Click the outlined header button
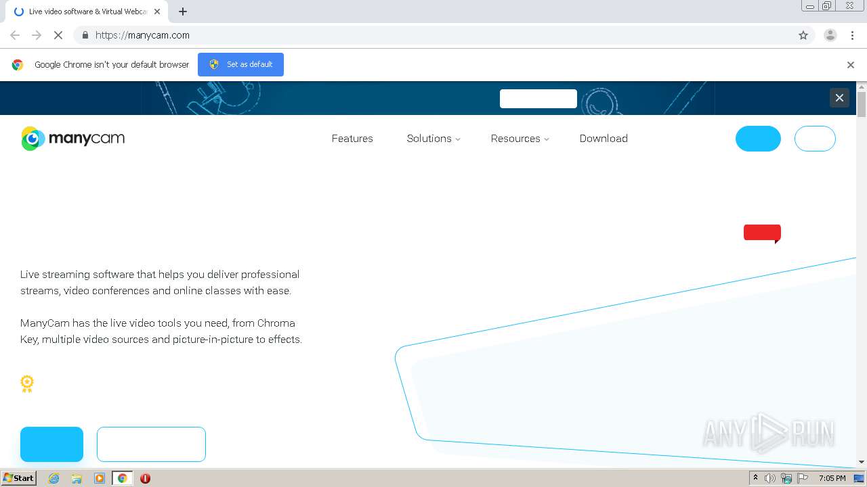This screenshot has width=867, height=487. [815, 139]
